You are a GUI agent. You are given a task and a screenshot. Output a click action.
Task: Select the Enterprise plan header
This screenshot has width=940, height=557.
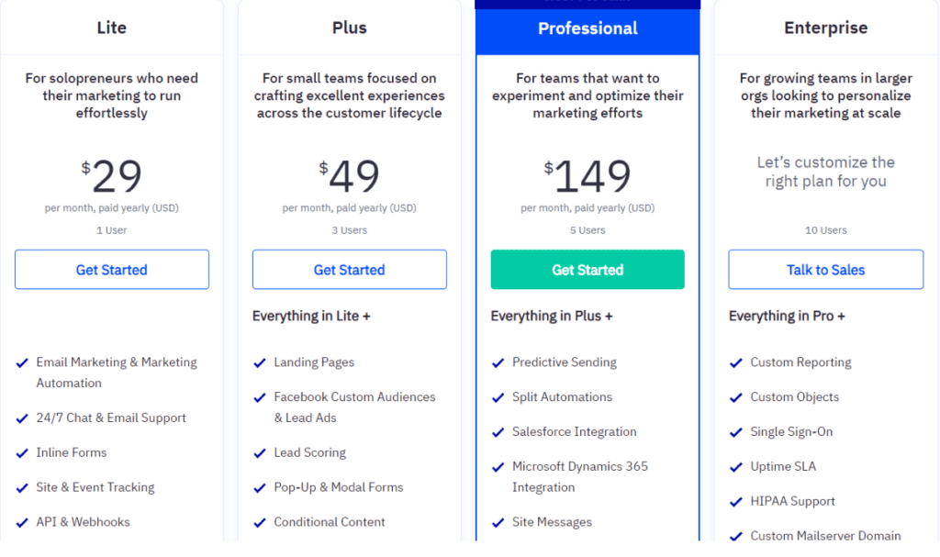click(825, 28)
